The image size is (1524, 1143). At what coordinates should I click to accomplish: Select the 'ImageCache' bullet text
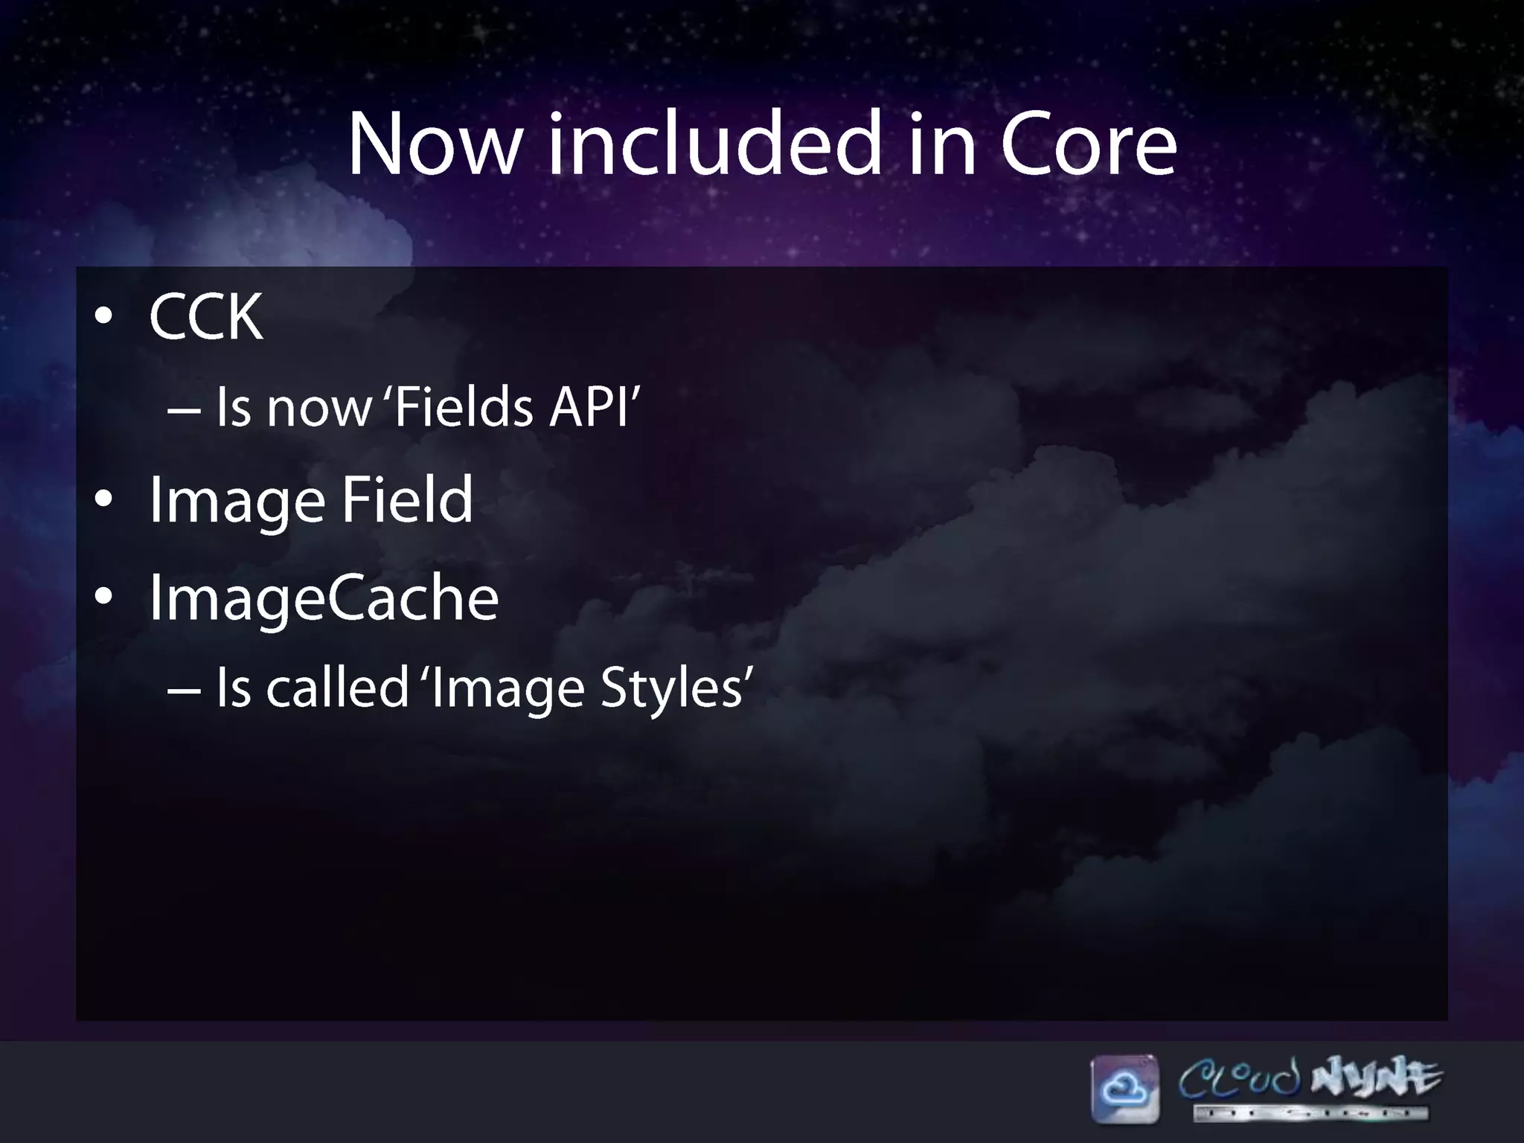[324, 597]
